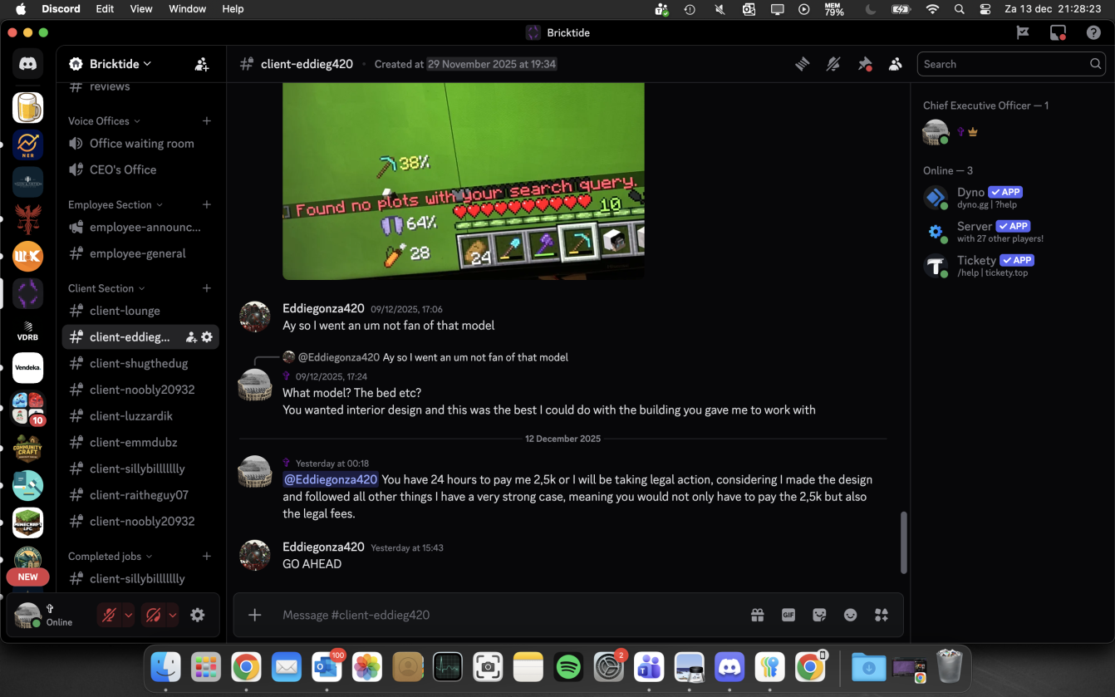
Task: Collapse the Voice Offices category
Action: (x=104, y=121)
